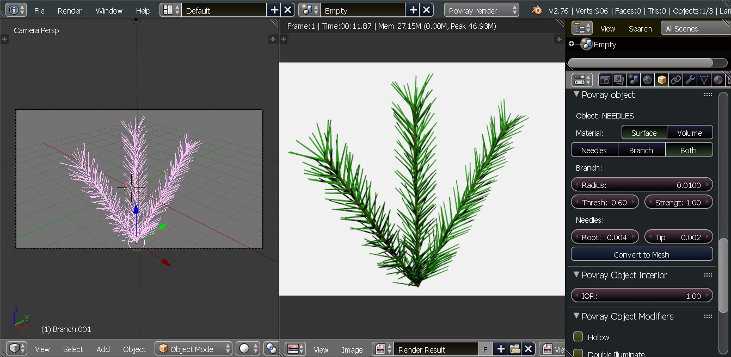
Task: Open the Image menu in render viewer
Action: tap(352, 349)
